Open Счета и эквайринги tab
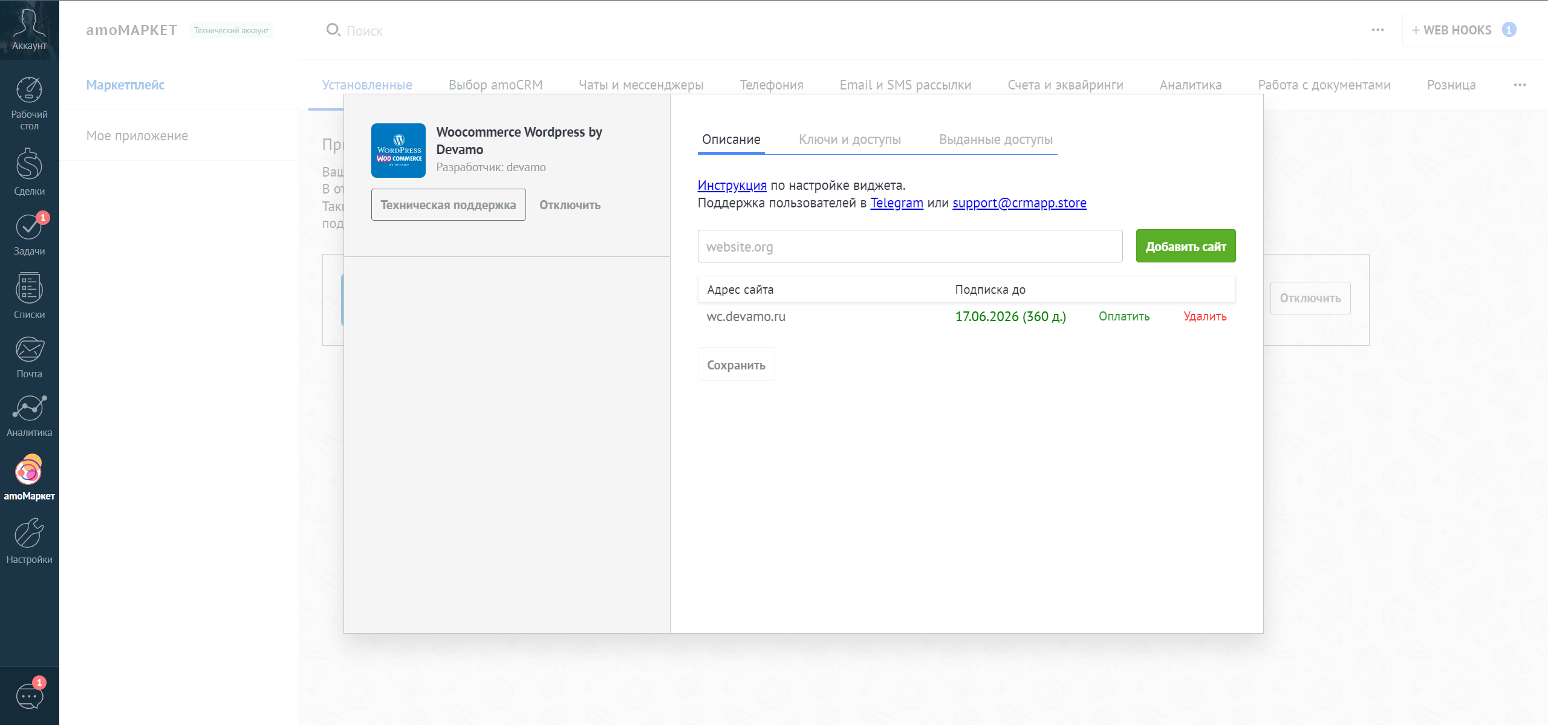The image size is (1548, 725). (x=1065, y=85)
